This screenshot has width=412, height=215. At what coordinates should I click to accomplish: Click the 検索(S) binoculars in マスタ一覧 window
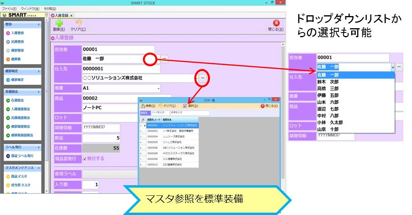click(143, 106)
